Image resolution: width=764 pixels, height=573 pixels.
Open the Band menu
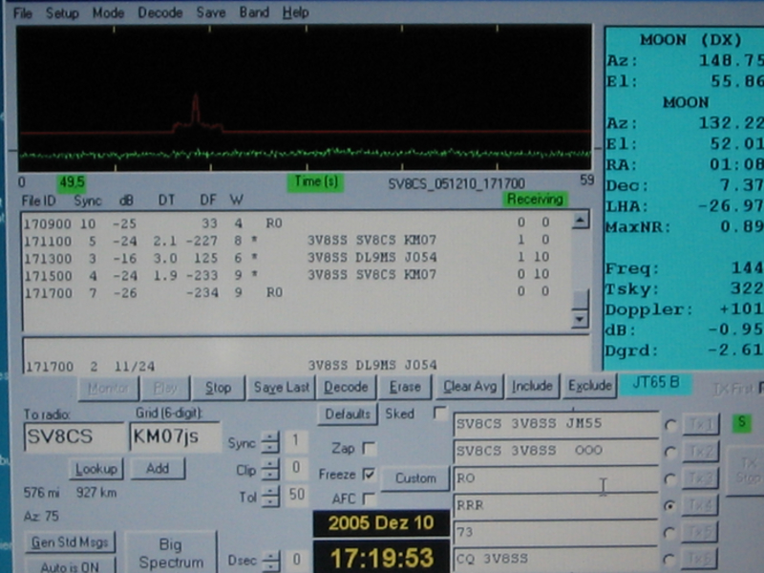tap(253, 13)
